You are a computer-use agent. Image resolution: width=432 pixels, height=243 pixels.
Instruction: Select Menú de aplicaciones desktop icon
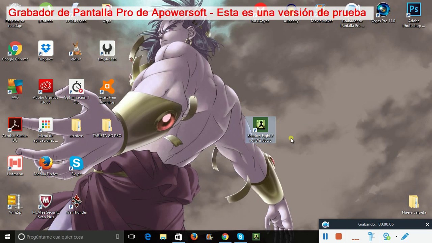tap(46, 130)
